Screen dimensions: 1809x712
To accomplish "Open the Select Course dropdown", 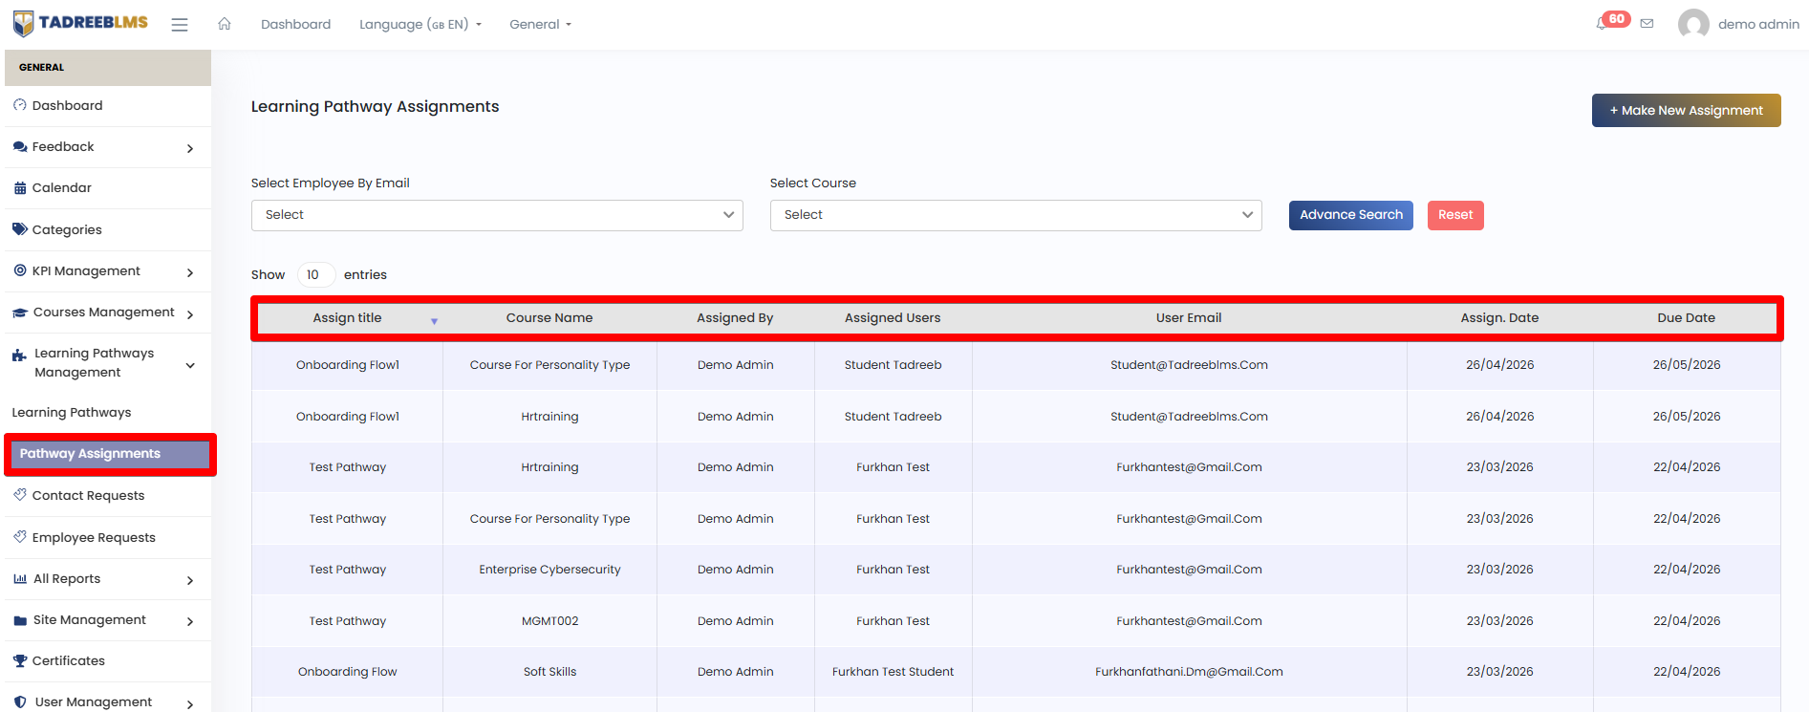I will (1016, 215).
